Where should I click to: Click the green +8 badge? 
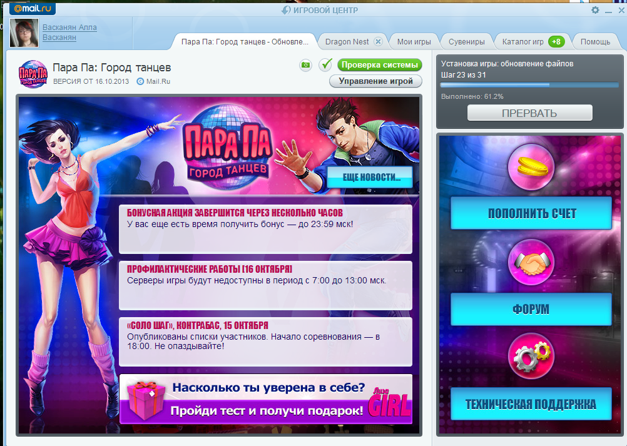coord(556,41)
